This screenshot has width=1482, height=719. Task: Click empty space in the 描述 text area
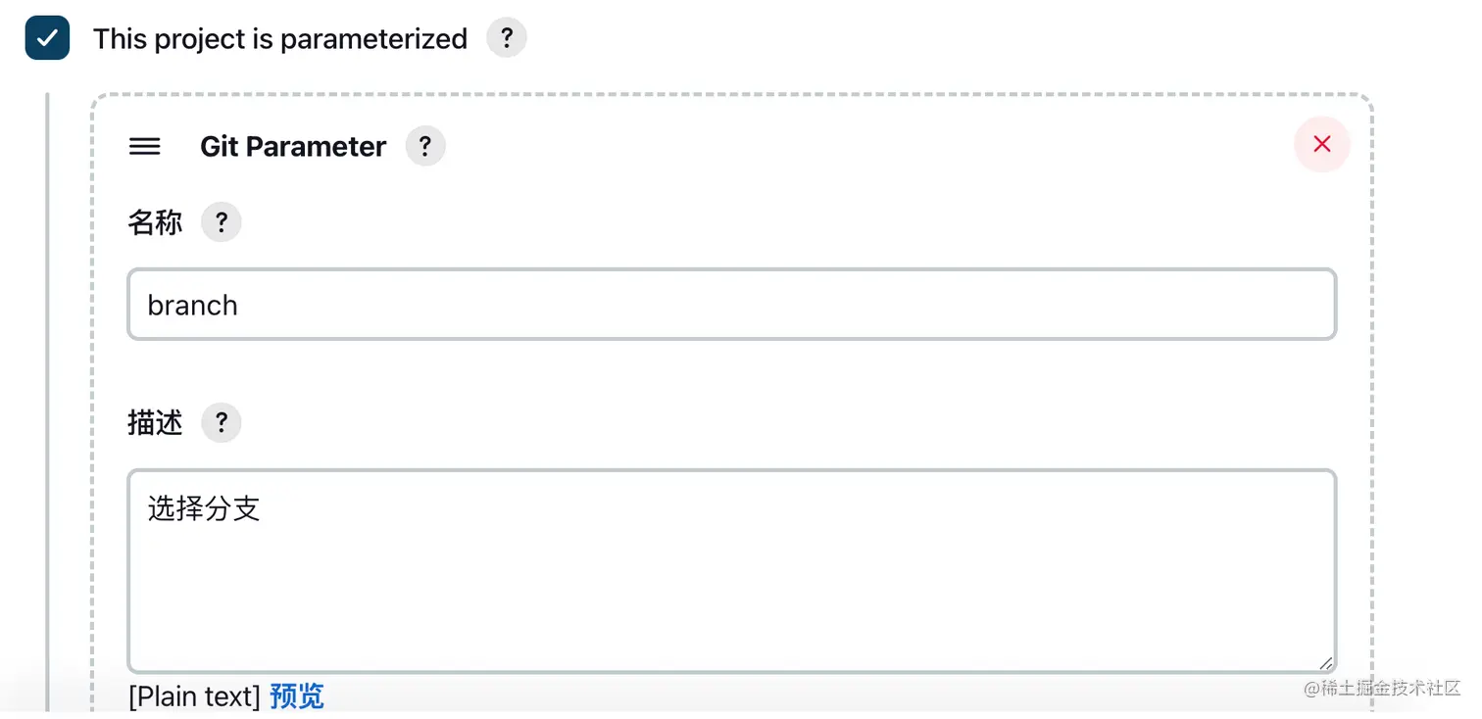tap(731, 598)
